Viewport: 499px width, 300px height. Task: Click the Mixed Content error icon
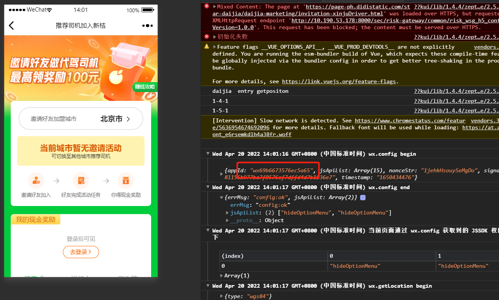pos(207,6)
